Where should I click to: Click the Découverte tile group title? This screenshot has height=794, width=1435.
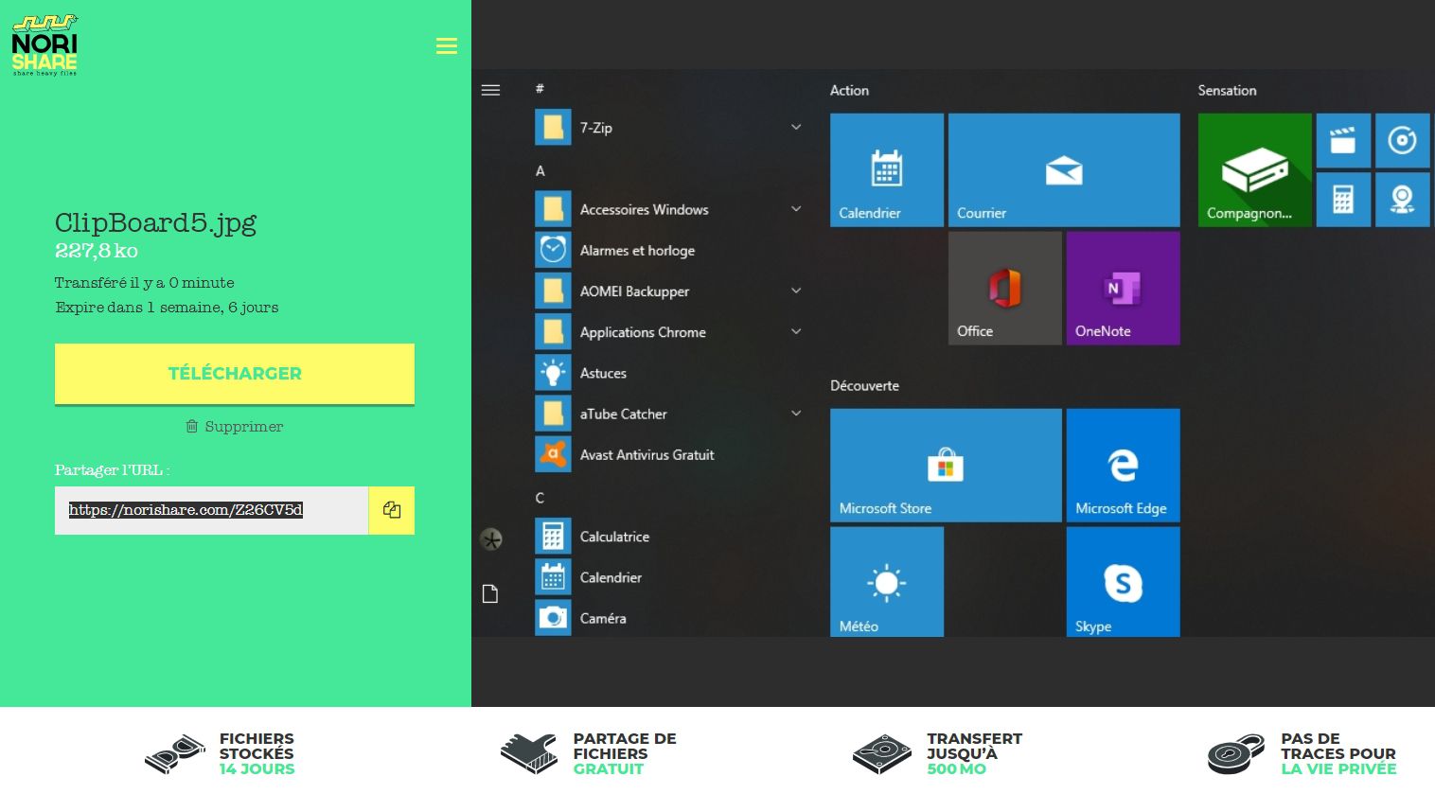864,385
